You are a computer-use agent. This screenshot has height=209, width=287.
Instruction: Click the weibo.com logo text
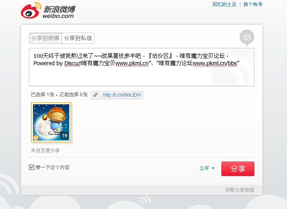(x=58, y=16)
